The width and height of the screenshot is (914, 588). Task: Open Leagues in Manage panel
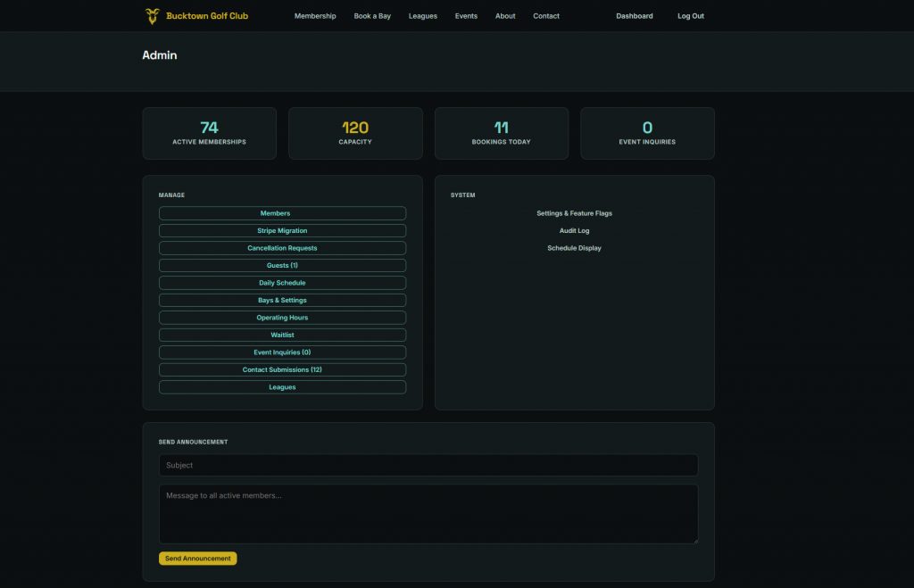coord(282,387)
